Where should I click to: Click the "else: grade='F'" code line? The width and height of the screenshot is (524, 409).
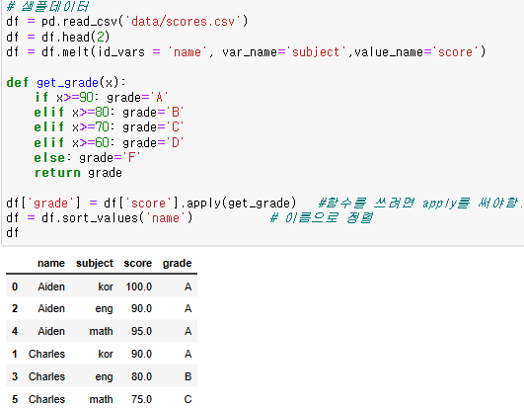pos(87,157)
